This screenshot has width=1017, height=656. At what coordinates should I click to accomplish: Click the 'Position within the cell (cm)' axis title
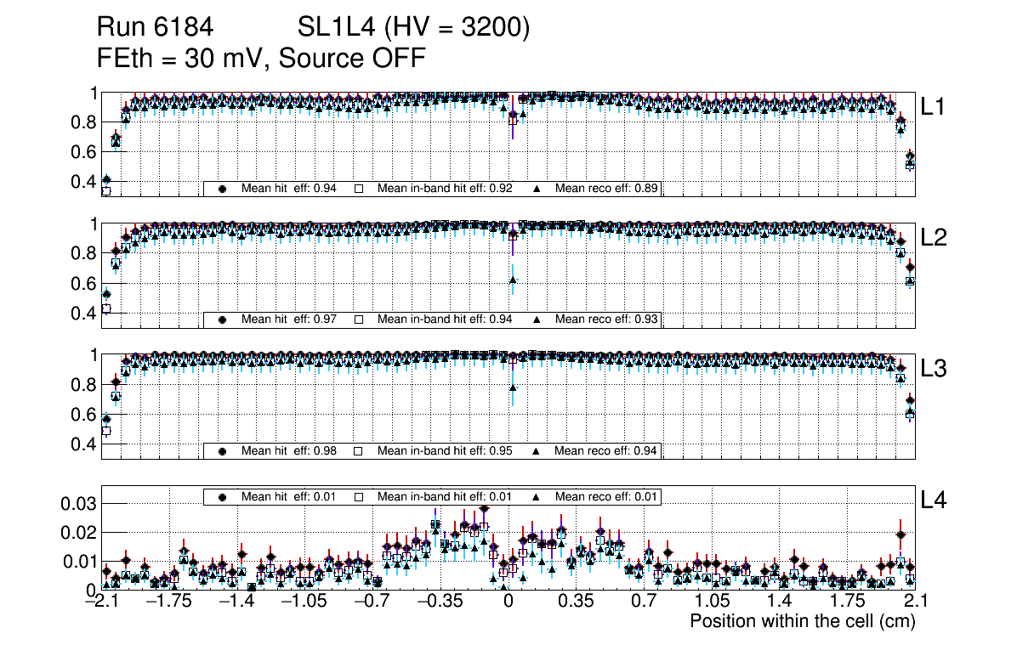coord(802,621)
